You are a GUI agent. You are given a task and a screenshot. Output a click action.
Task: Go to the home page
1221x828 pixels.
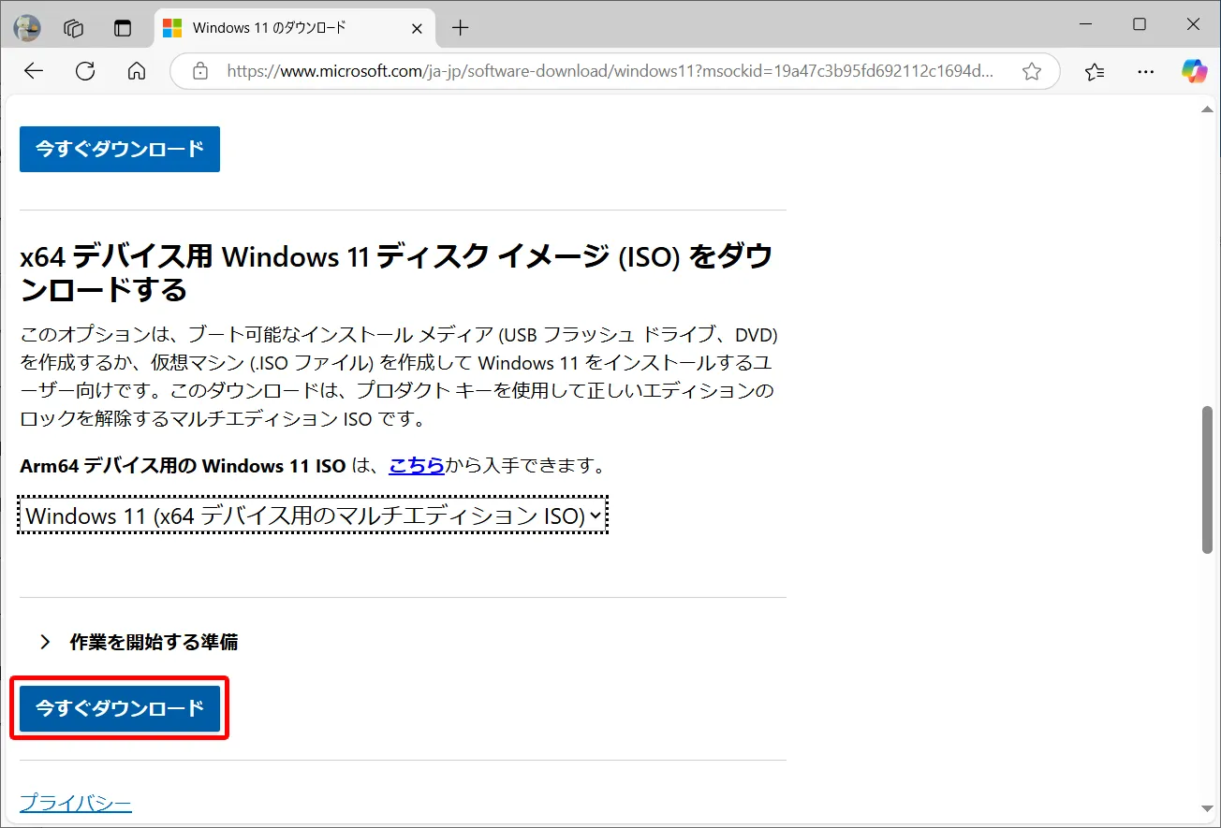pos(137,71)
